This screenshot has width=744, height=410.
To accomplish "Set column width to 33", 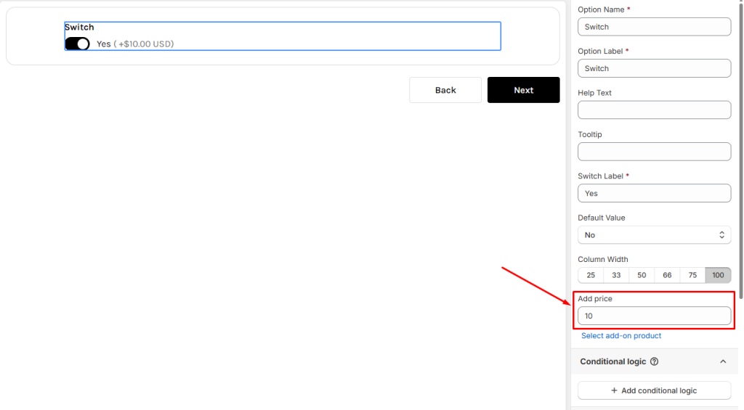I will pos(616,275).
